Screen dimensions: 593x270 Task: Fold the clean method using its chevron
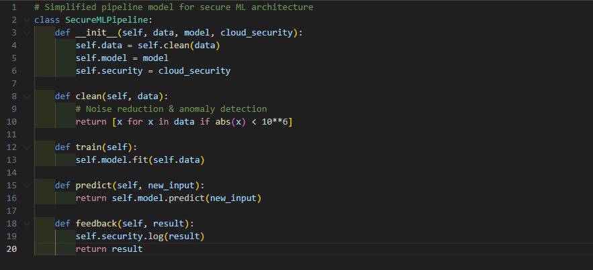tap(27, 96)
